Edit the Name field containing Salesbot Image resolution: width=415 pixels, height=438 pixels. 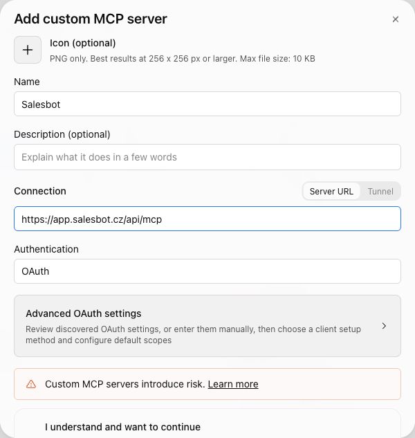(207, 104)
